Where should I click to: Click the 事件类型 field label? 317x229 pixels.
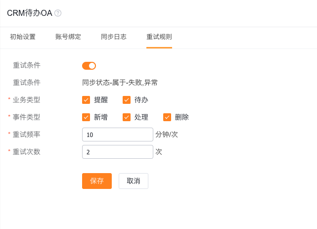click(27, 117)
